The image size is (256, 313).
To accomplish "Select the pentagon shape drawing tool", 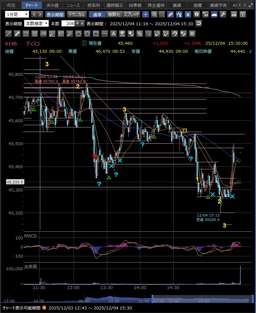I will (x=78, y=34).
